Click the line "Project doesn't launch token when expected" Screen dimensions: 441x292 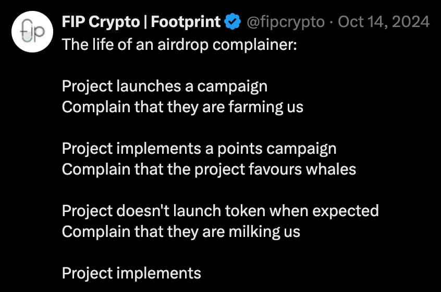220,211
